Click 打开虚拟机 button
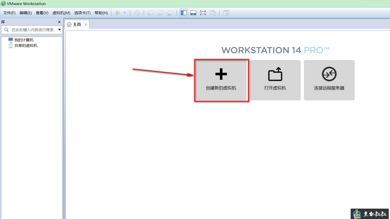 275,80
